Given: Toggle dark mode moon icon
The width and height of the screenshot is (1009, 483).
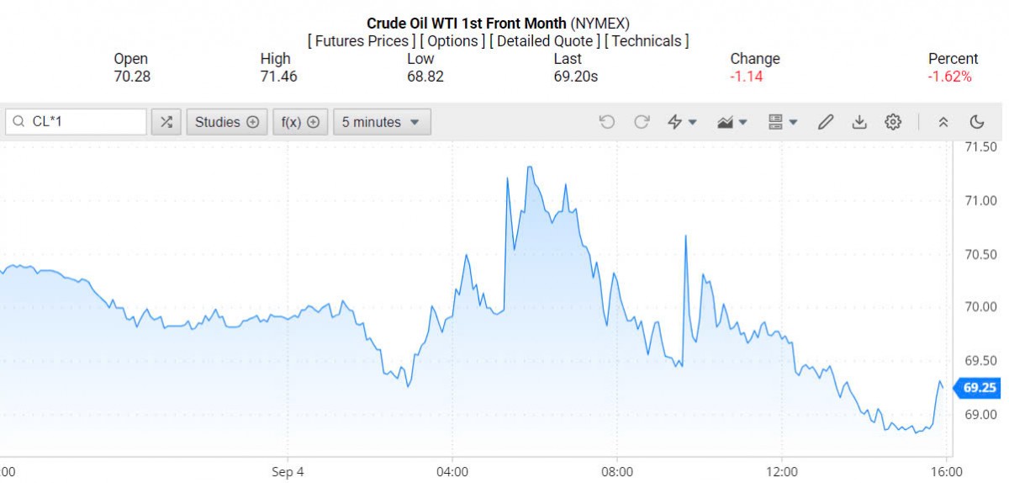Looking at the screenshot, I should pyautogui.click(x=976, y=122).
